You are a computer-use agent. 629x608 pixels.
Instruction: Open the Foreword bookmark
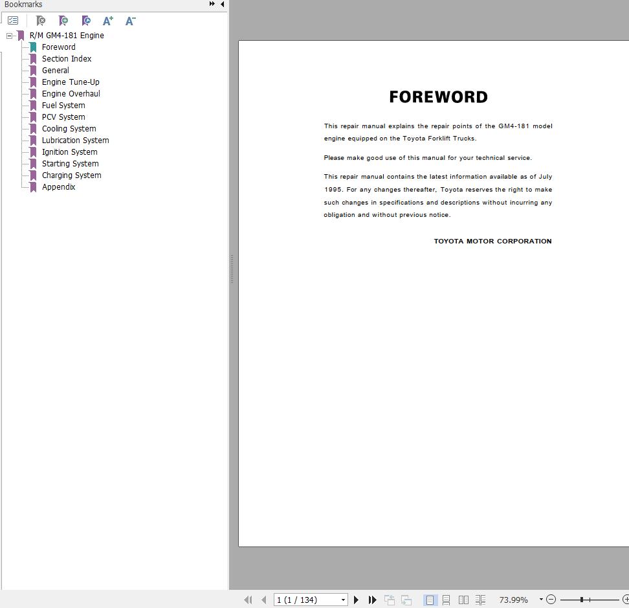[x=59, y=47]
